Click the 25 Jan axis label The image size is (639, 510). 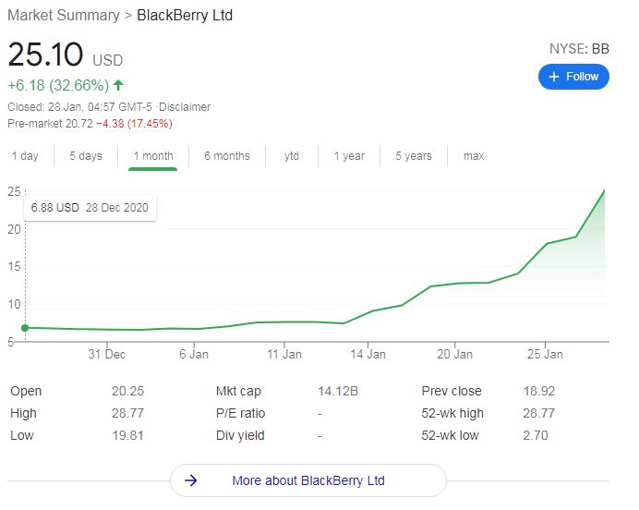coord(545,354)
